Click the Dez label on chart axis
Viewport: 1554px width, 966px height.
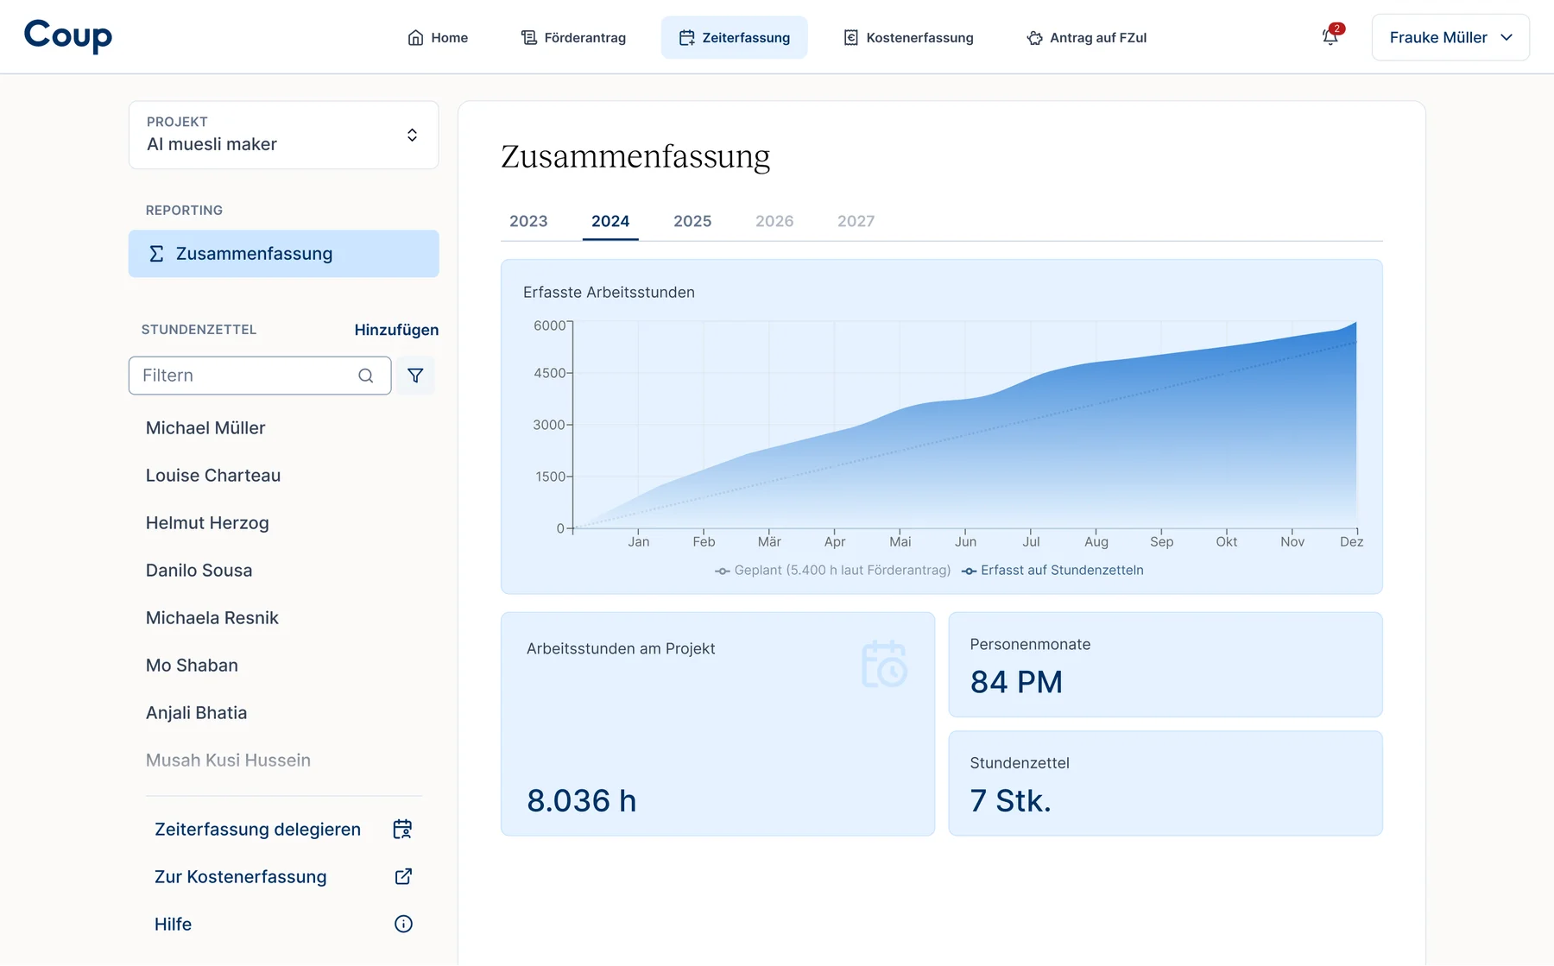(x=1351, y=542)
